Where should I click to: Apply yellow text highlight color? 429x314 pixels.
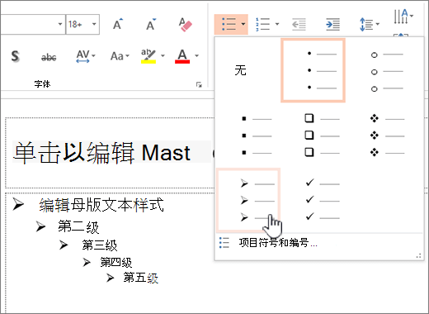(x=148, y=56)
